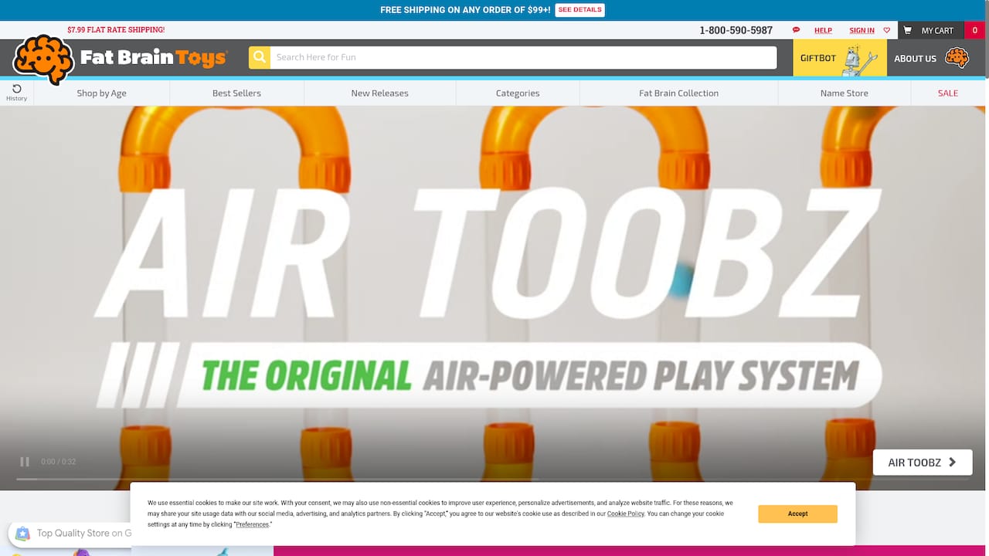Click the SEE DETAILS shipping button
Viewport: 989px width, 556px height.
[x=579, y=9]
